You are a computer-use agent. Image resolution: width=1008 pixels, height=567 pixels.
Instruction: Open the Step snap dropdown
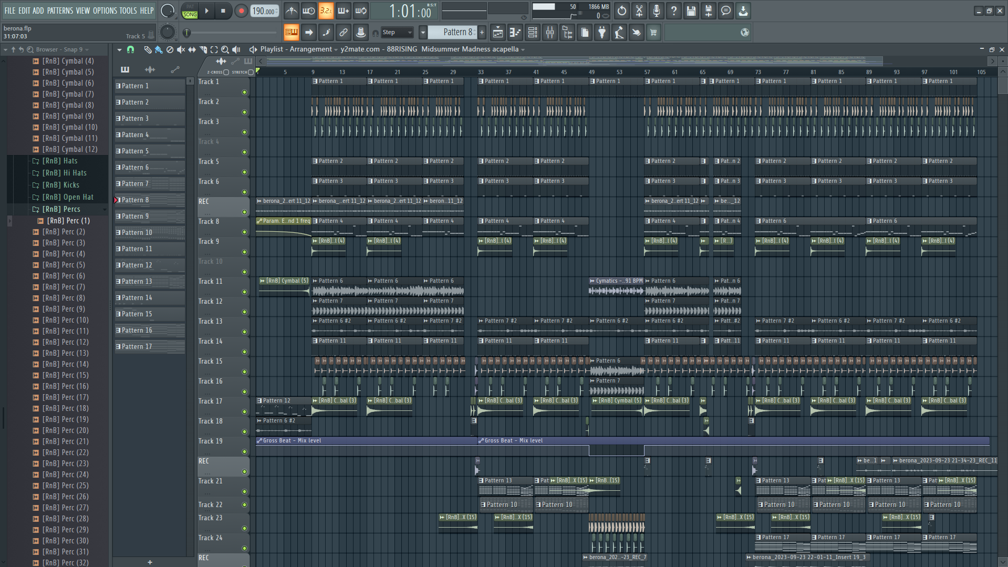coord(397,33)
